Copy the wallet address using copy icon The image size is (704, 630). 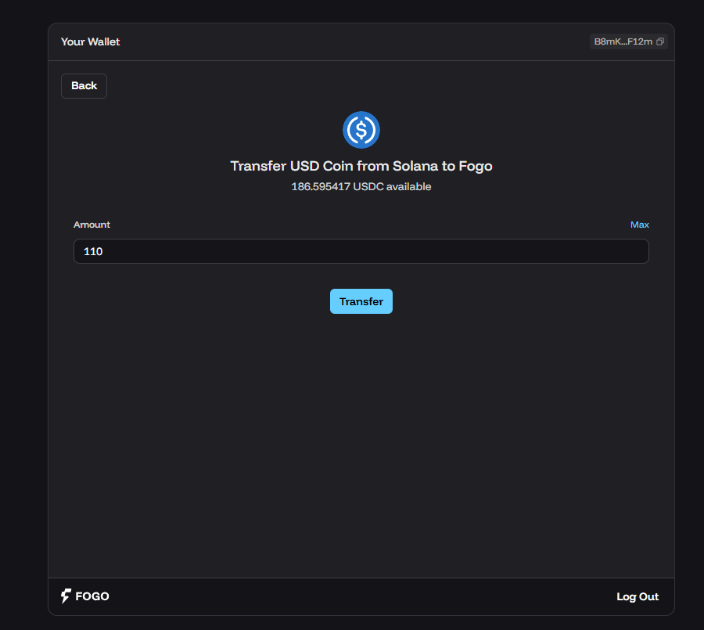click(660, 41)
